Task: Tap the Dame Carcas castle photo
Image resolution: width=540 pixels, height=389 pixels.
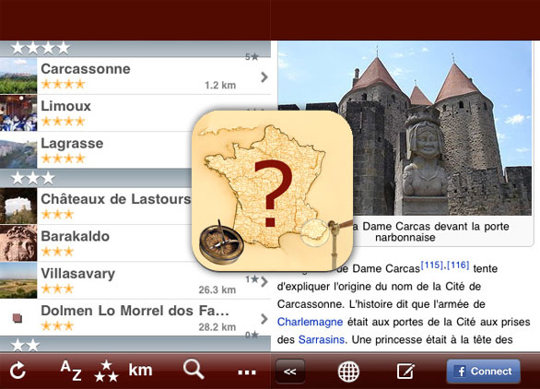Action: 405,128
